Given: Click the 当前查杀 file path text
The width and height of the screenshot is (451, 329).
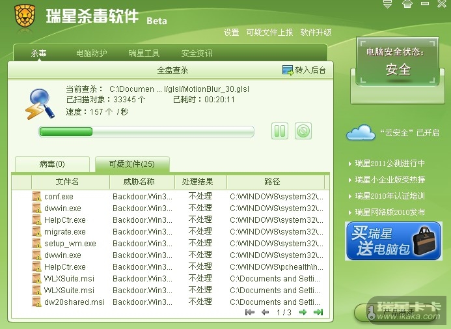Looking at the screenshot, I should [x=157, y=89].
